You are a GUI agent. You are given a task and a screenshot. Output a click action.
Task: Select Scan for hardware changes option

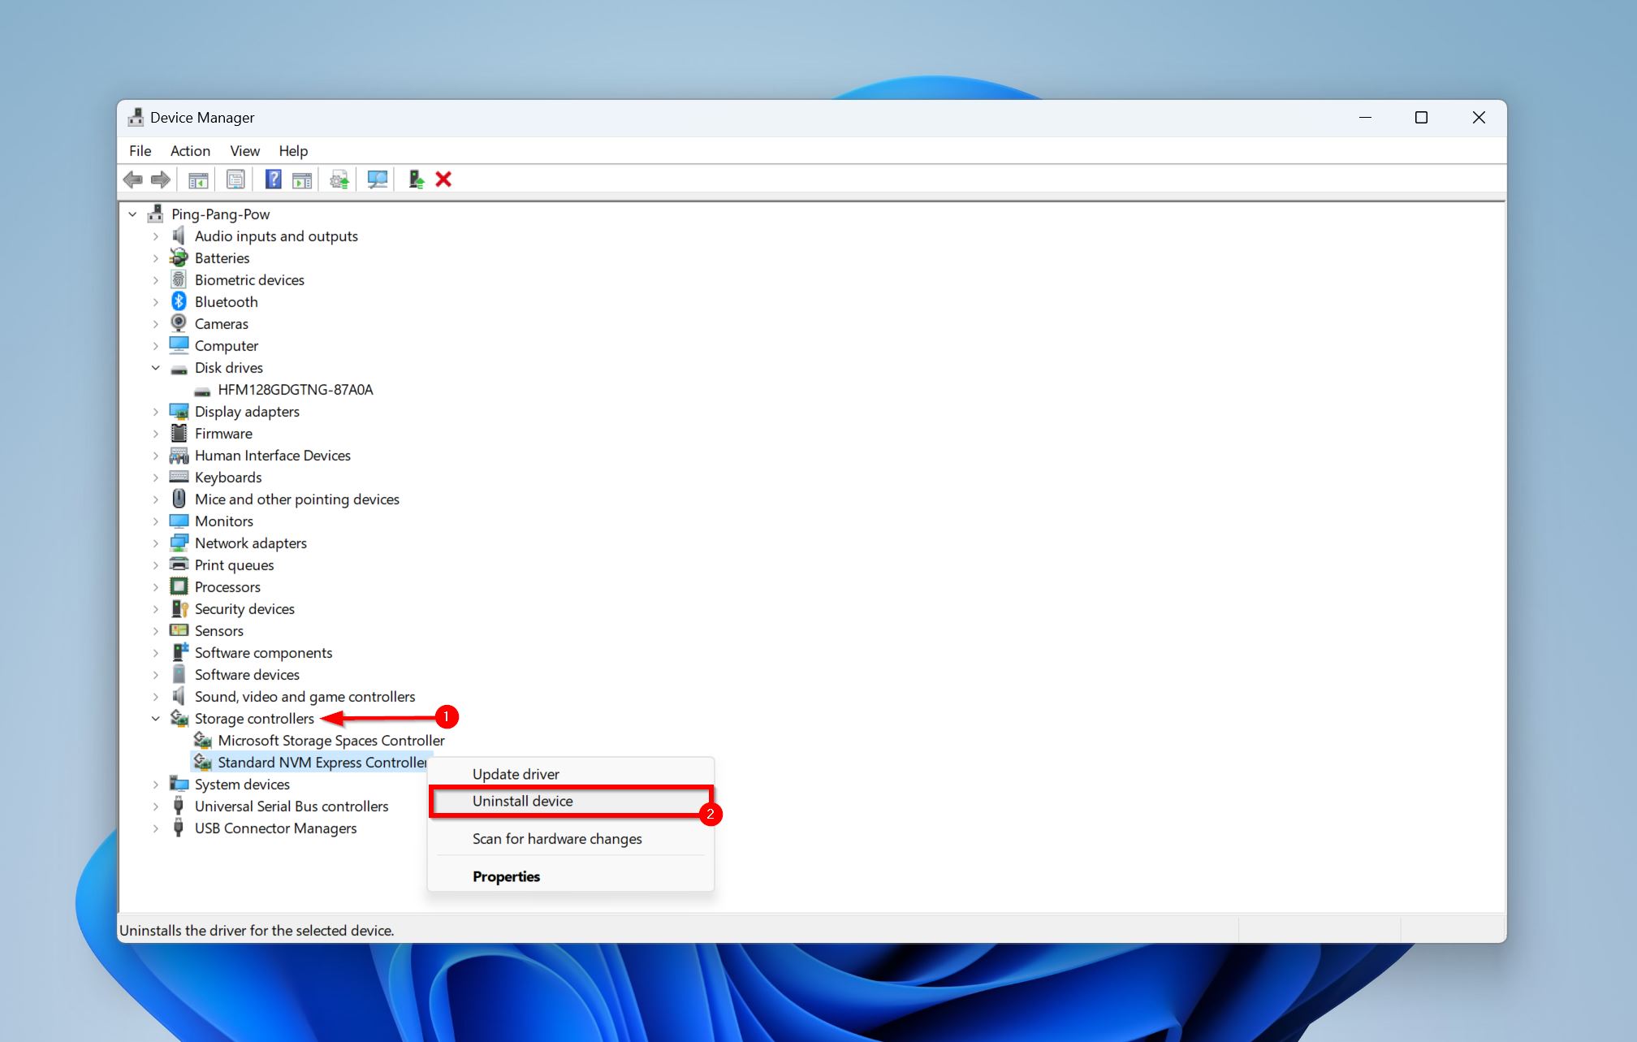[557, 838]
